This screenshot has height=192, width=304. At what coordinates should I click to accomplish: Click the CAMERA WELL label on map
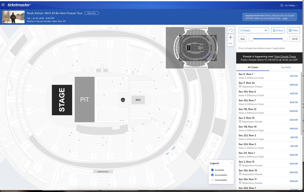pos(103,172)
